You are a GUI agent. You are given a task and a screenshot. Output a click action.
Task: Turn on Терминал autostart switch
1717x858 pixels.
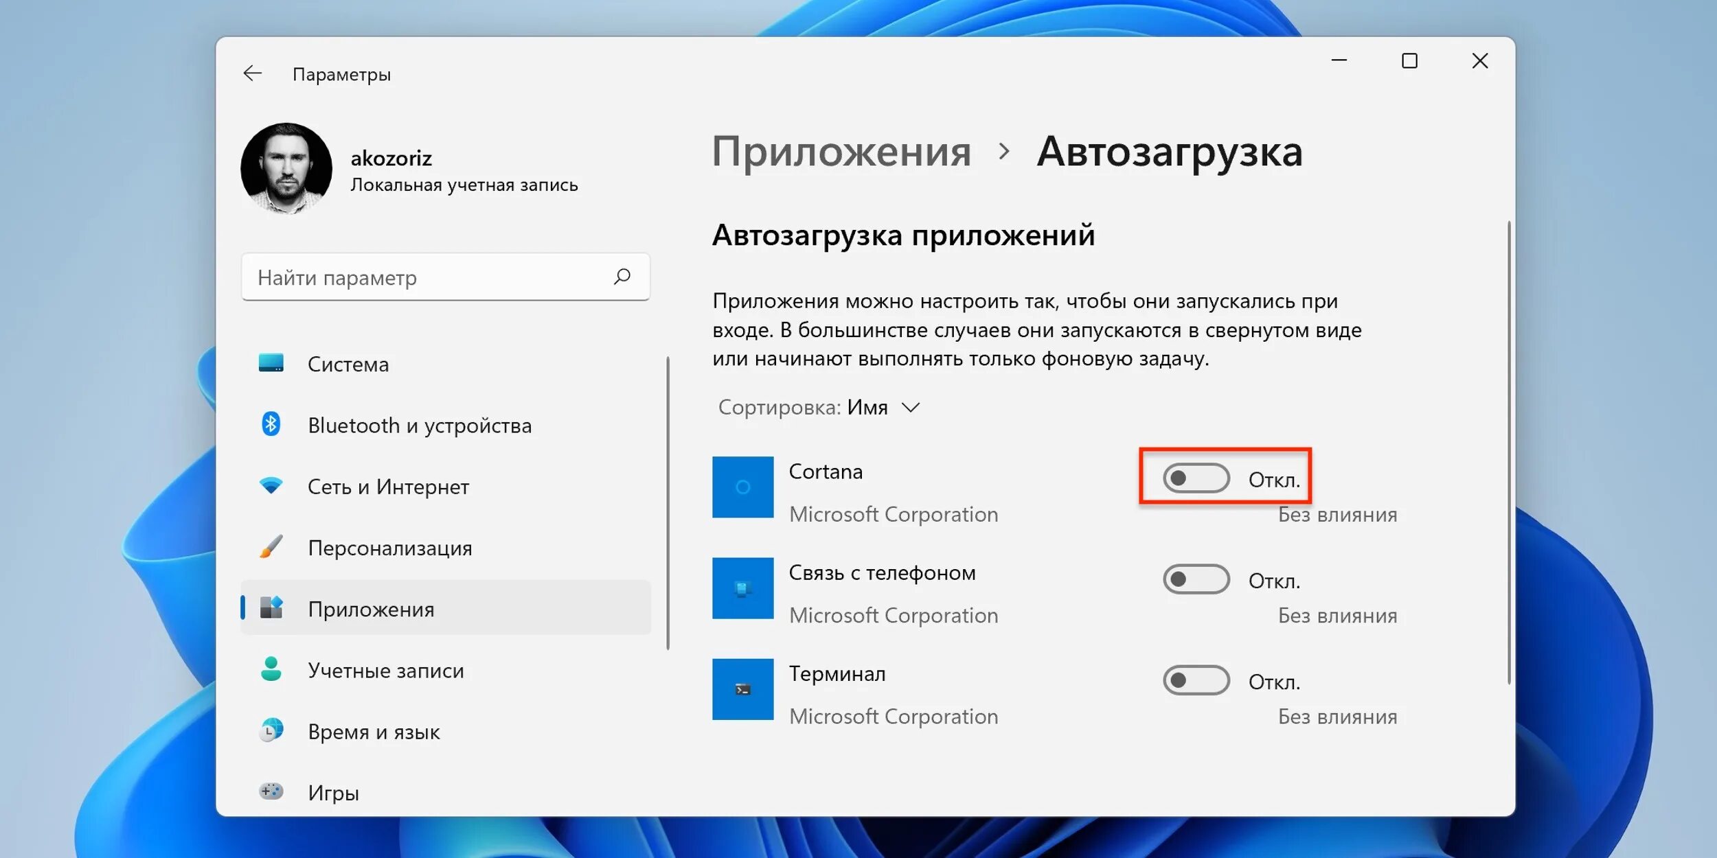click(1196, 680)
